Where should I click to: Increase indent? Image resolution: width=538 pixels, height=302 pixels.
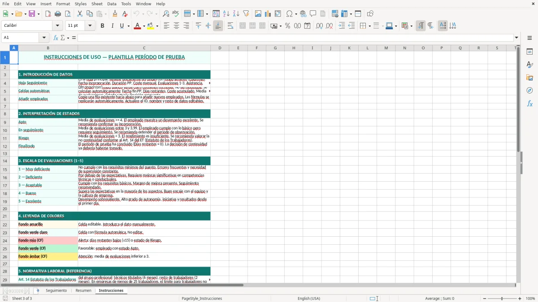pyautogui.click(x=342, y=26)
